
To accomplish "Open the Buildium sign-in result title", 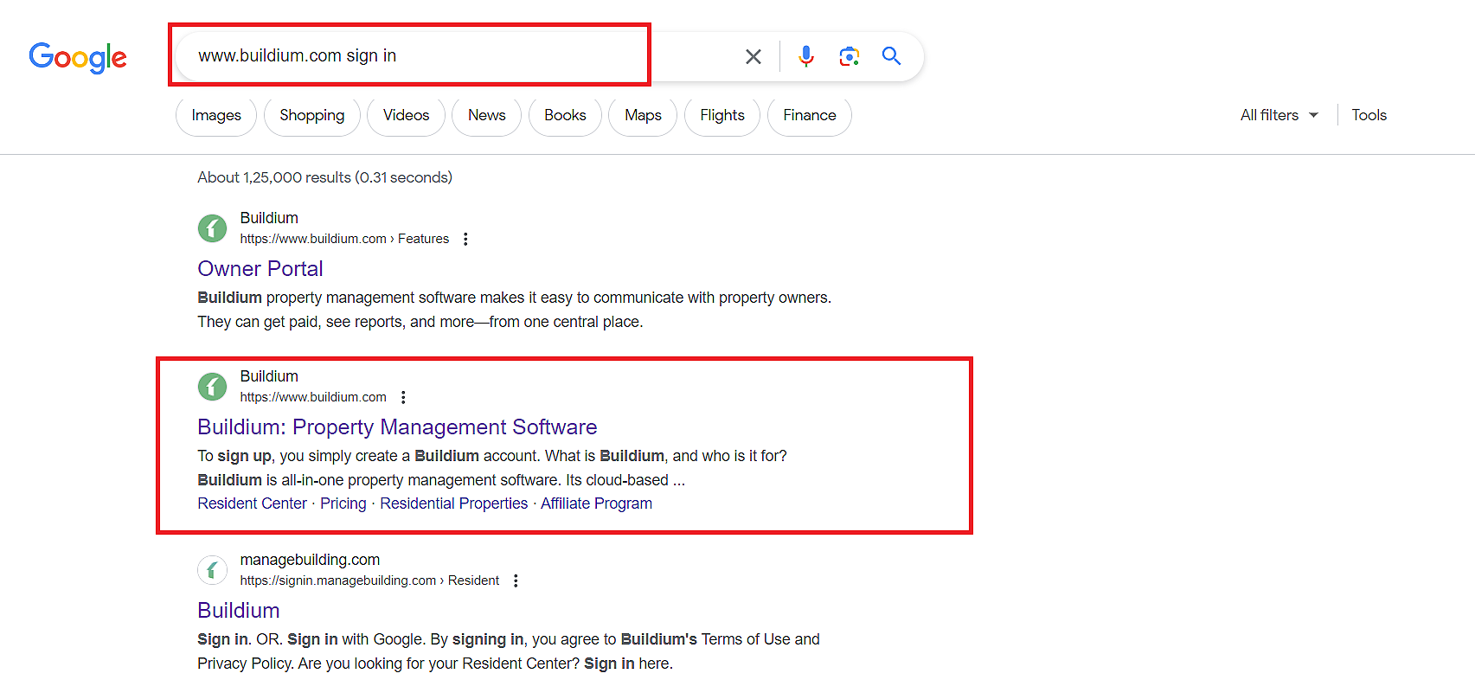I will coord(239,610).
